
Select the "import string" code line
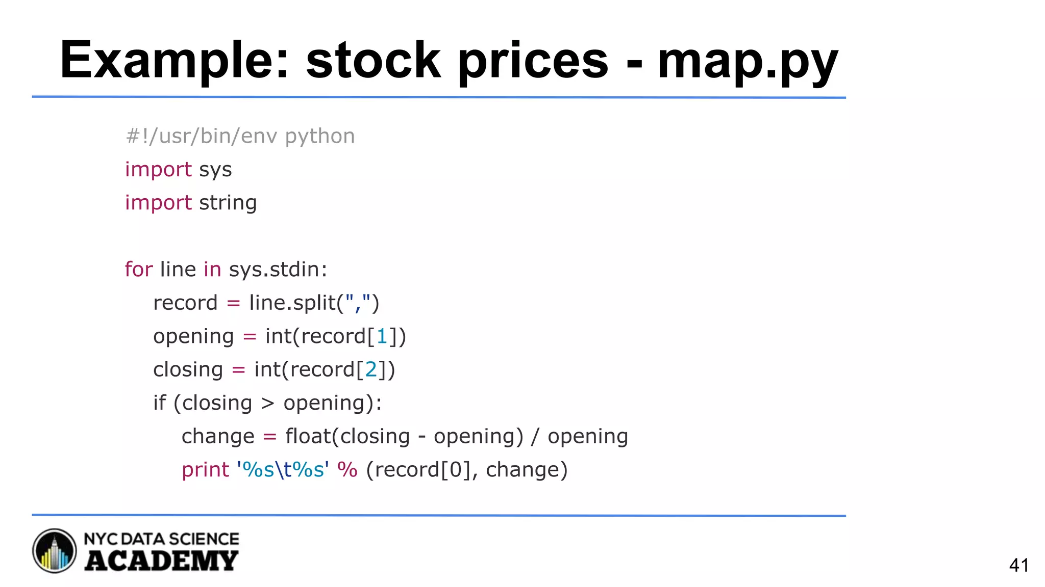click(x=191, y=203)
